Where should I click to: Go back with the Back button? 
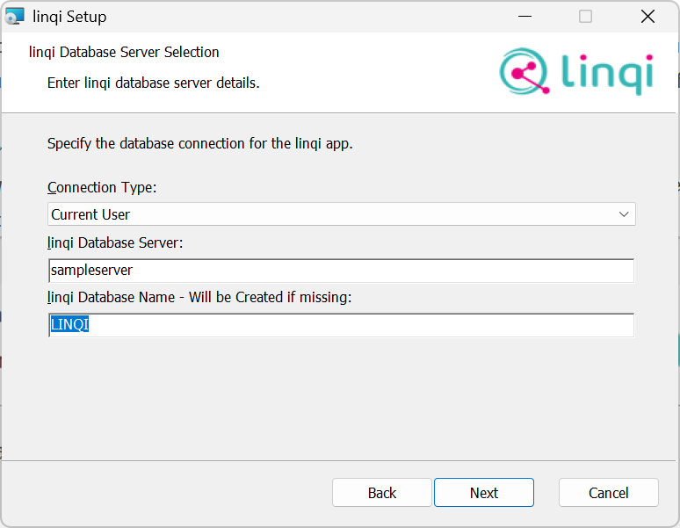381,493
